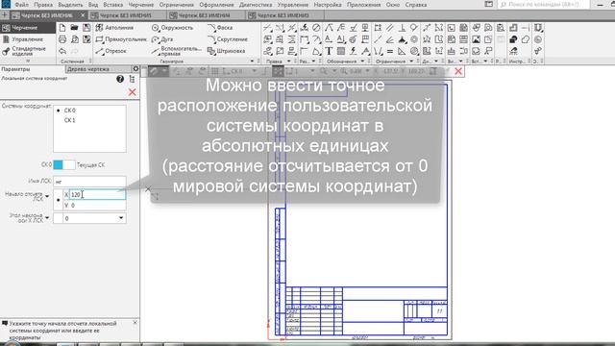Select the Отрезок line tool

[x=111, y=51]
